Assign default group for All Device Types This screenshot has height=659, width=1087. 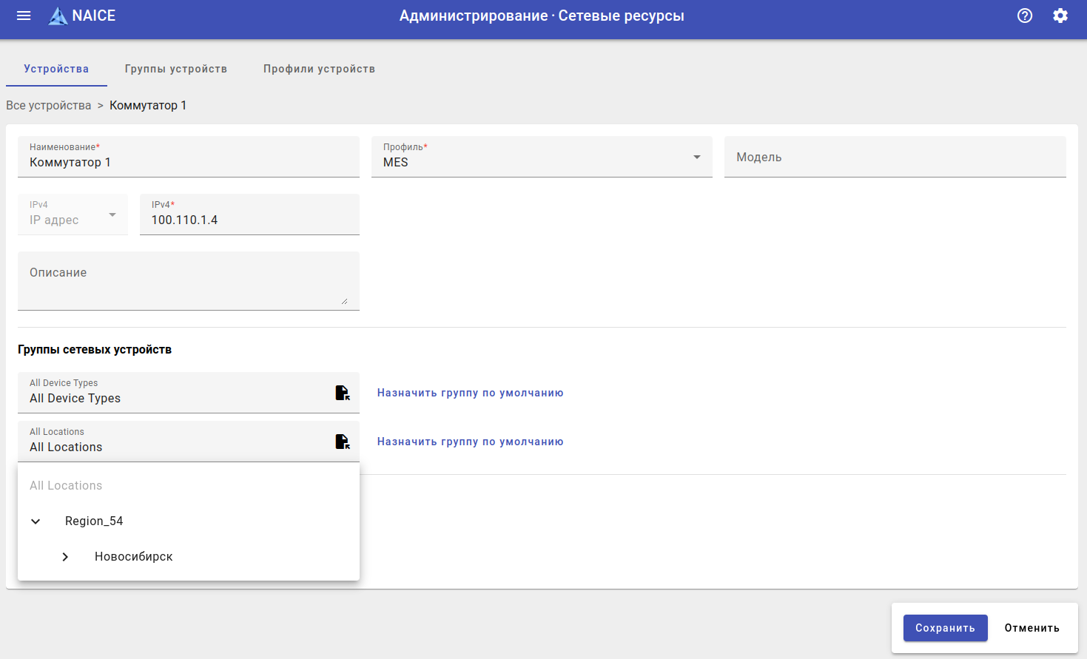pyautogui.click(x=470, y=393)
